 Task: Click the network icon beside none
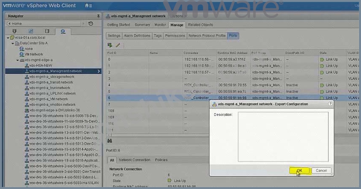coord(22,49)
